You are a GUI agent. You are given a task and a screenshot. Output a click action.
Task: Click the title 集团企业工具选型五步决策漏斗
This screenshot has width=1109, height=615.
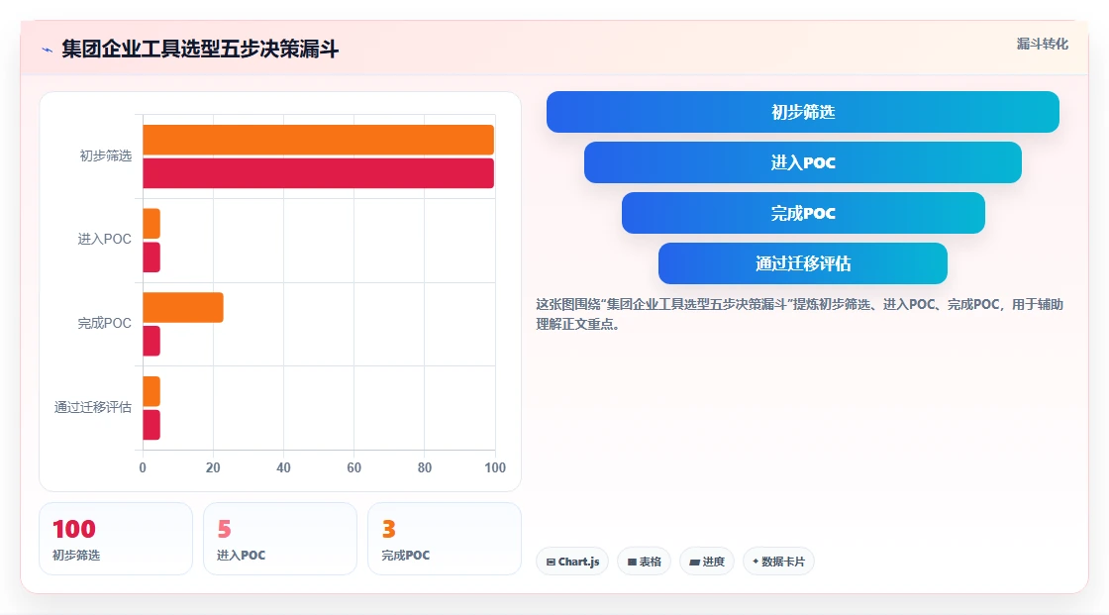(200, 49)
